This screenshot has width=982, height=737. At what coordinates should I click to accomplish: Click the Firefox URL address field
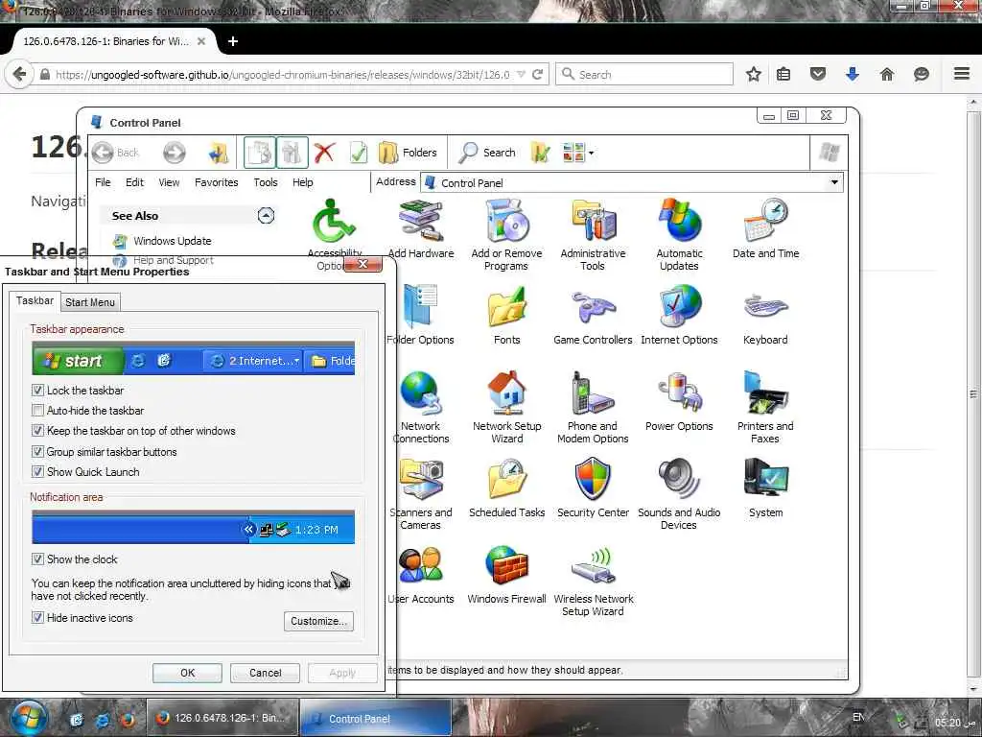(x=282, y=74)
